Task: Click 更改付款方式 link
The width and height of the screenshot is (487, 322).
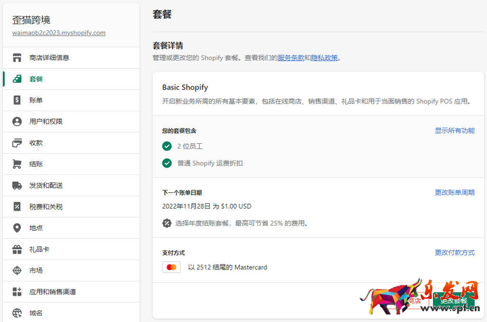Action: click(x=455, y=252)
